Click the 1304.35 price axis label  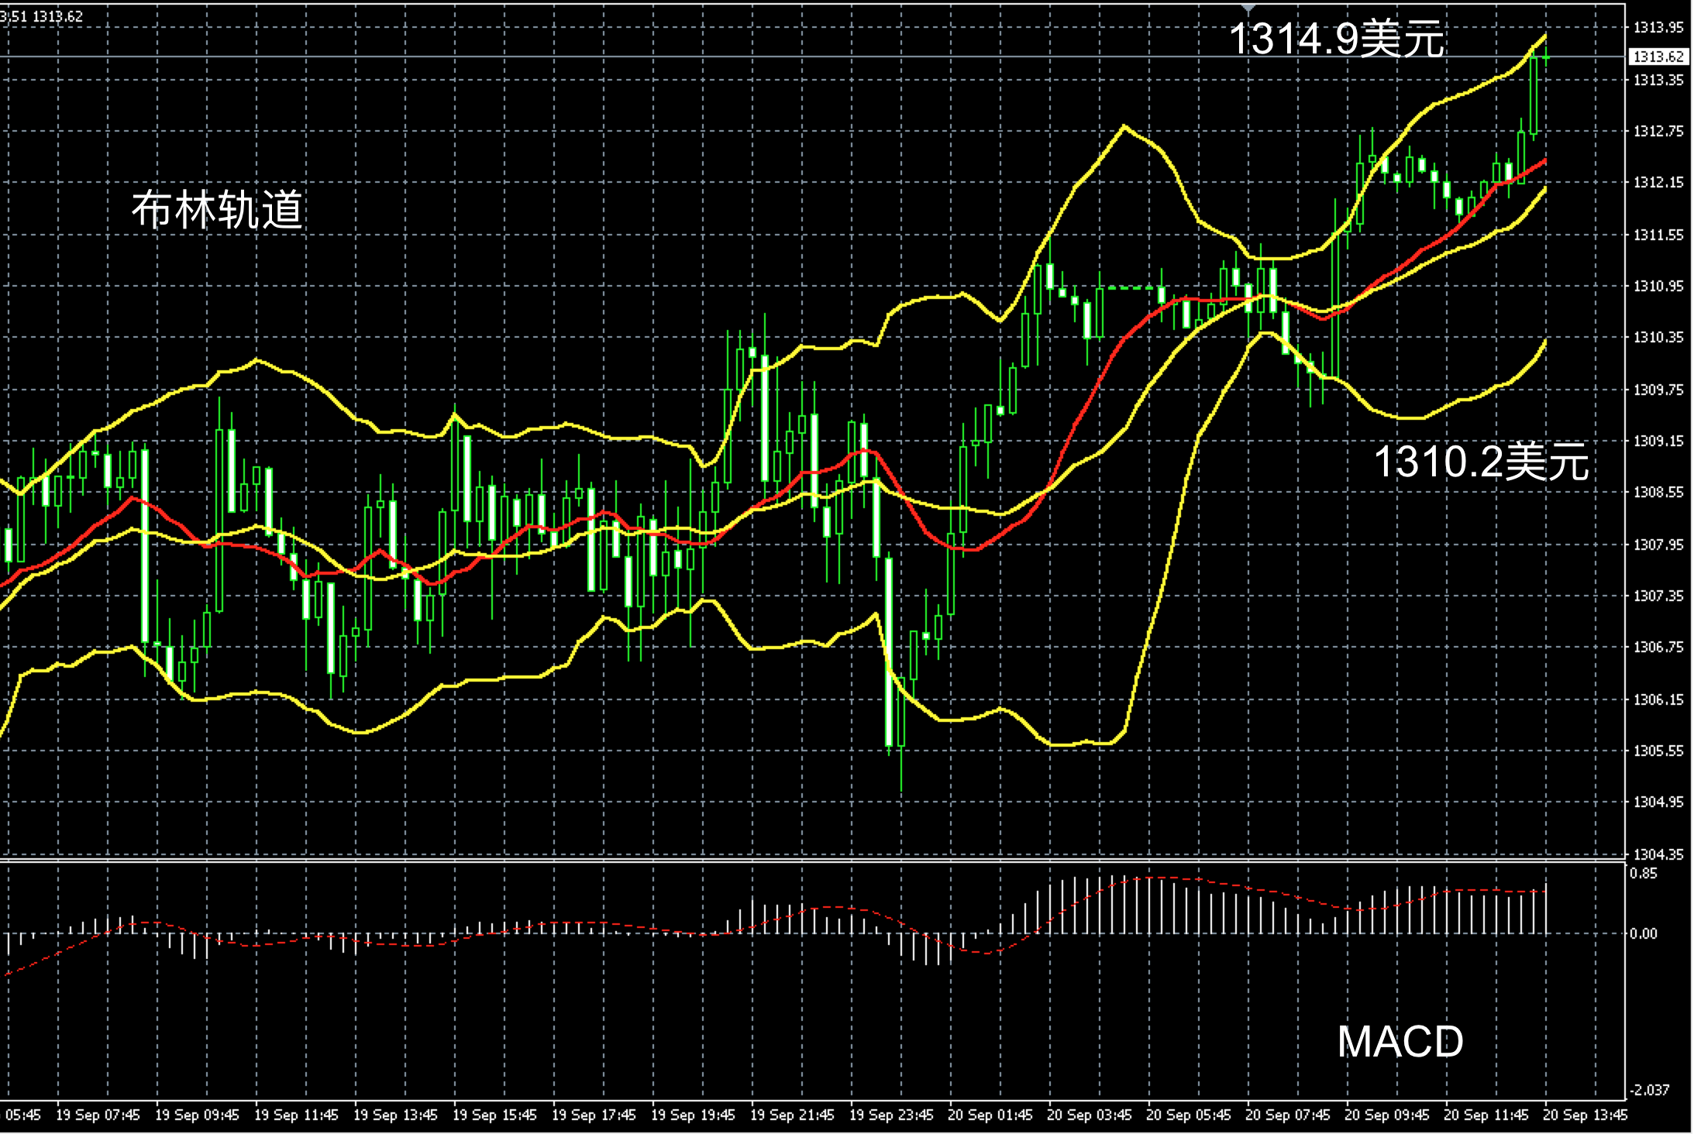[1658, 854]
